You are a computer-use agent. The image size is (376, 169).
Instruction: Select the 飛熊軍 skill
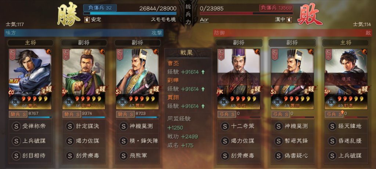click(x=137, y=156)
